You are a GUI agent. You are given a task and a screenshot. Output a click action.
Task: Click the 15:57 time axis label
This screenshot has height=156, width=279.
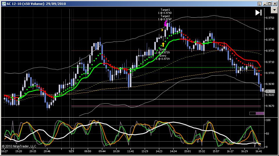pyautogui.click(x=216, y=151)
